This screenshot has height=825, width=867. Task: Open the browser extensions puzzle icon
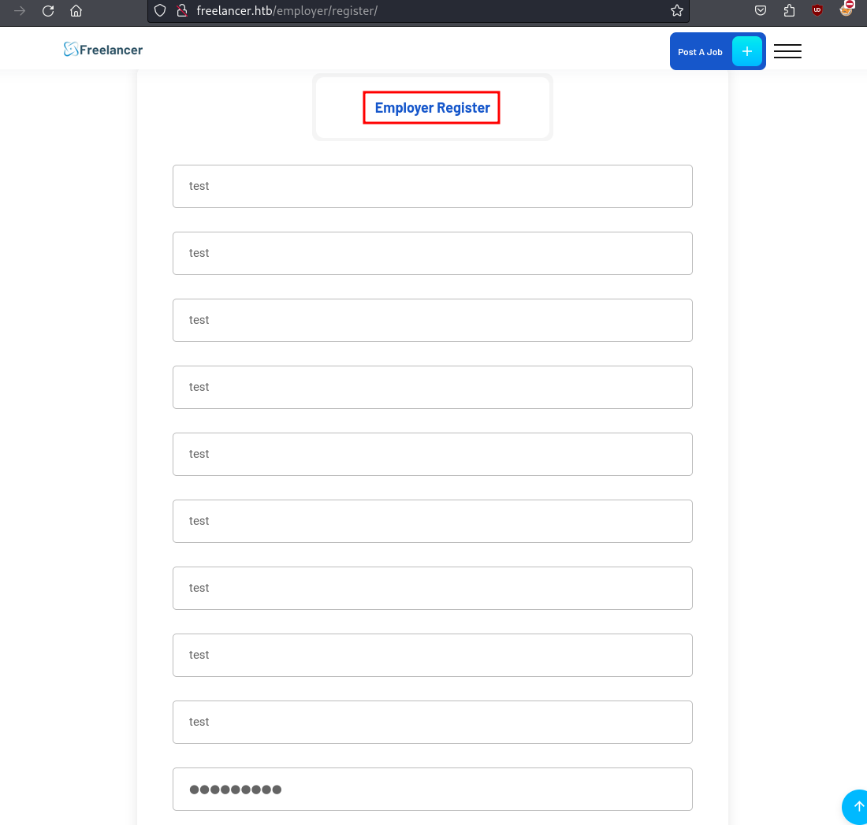(789, 11)
